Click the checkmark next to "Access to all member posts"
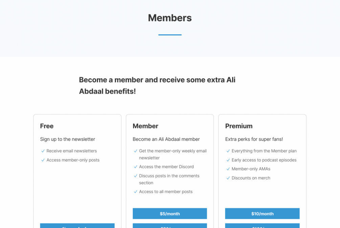 pyautogui.click(x=136, y=192)
